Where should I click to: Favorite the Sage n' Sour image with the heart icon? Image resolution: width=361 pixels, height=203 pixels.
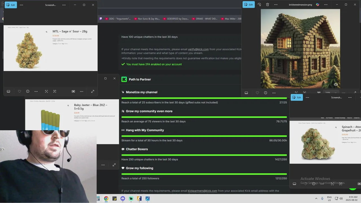(19, 91)
